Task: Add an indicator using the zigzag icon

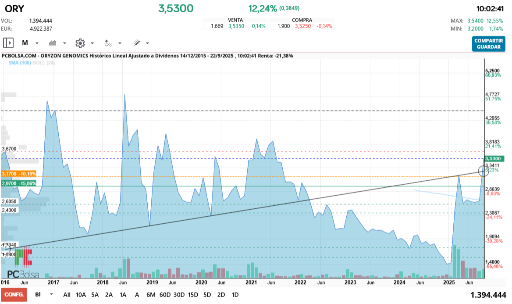Action: tap(108, 43)
